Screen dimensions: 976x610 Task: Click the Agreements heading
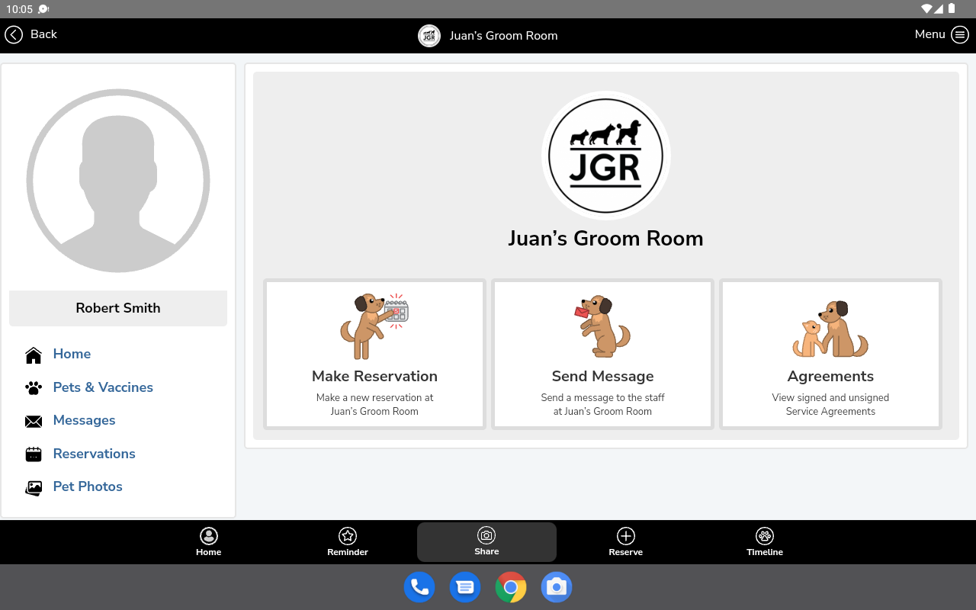pos(830,376)
